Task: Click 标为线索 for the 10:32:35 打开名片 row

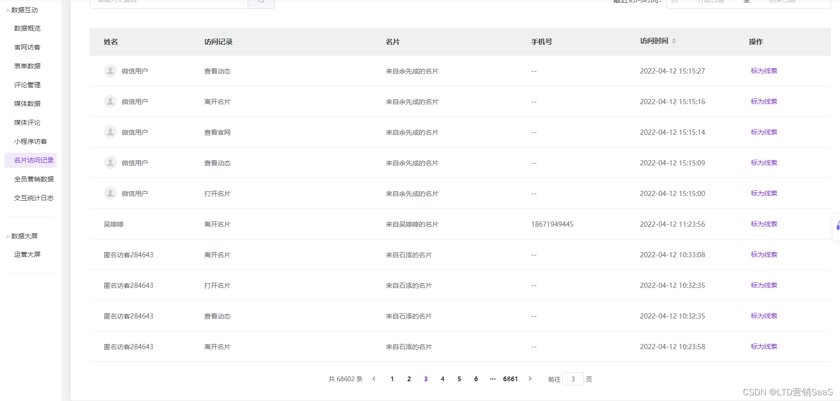Action: click(x=764, y=285)
